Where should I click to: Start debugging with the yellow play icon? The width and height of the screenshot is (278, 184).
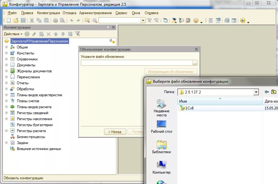243,20
